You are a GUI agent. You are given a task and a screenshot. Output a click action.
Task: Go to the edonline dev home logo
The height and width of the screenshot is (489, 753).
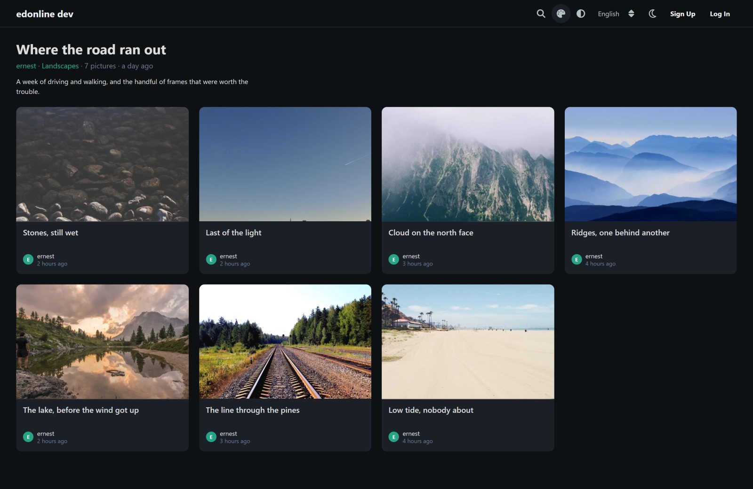[x=45, y=14]
